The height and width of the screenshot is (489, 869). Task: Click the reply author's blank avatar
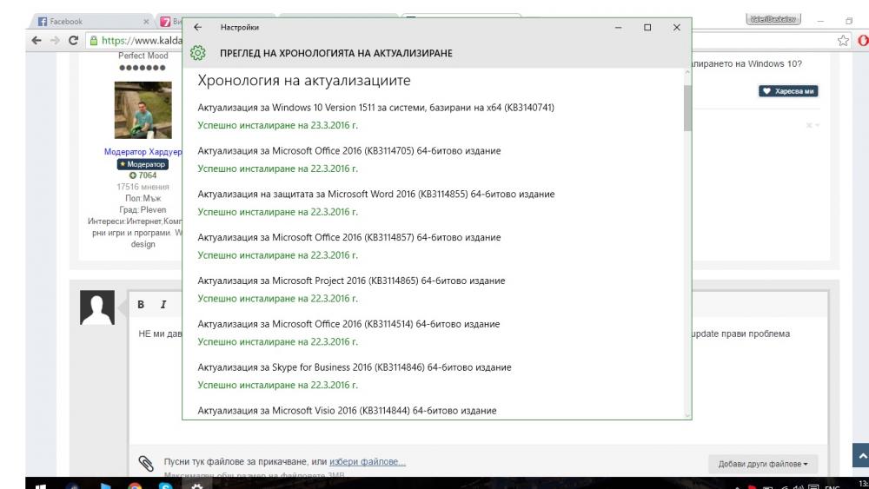click(x=97, y=307)
